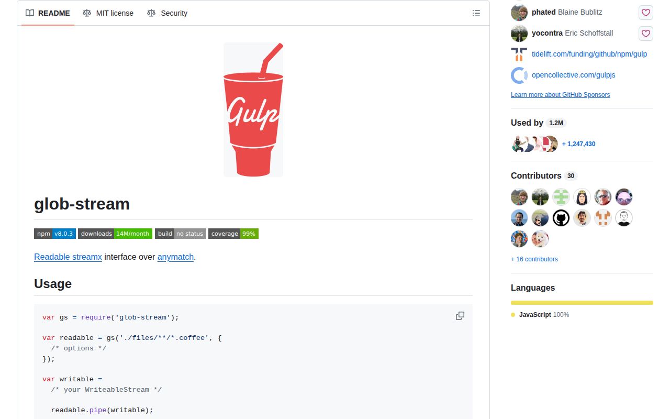Click the Usage heading
Viewport: 670px width, 419px height.
53,284
